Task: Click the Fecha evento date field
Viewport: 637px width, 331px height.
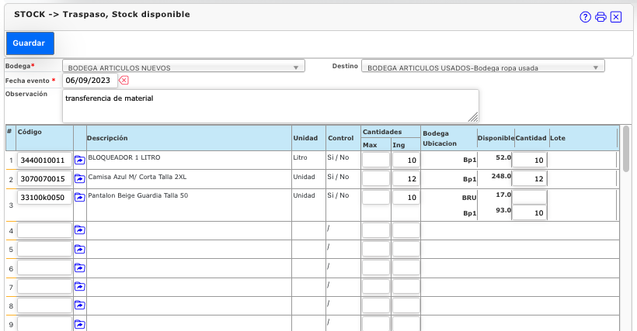Action: click(x=90, y=81)
